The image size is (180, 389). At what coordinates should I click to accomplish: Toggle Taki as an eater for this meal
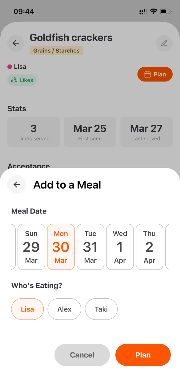point(101,309)
